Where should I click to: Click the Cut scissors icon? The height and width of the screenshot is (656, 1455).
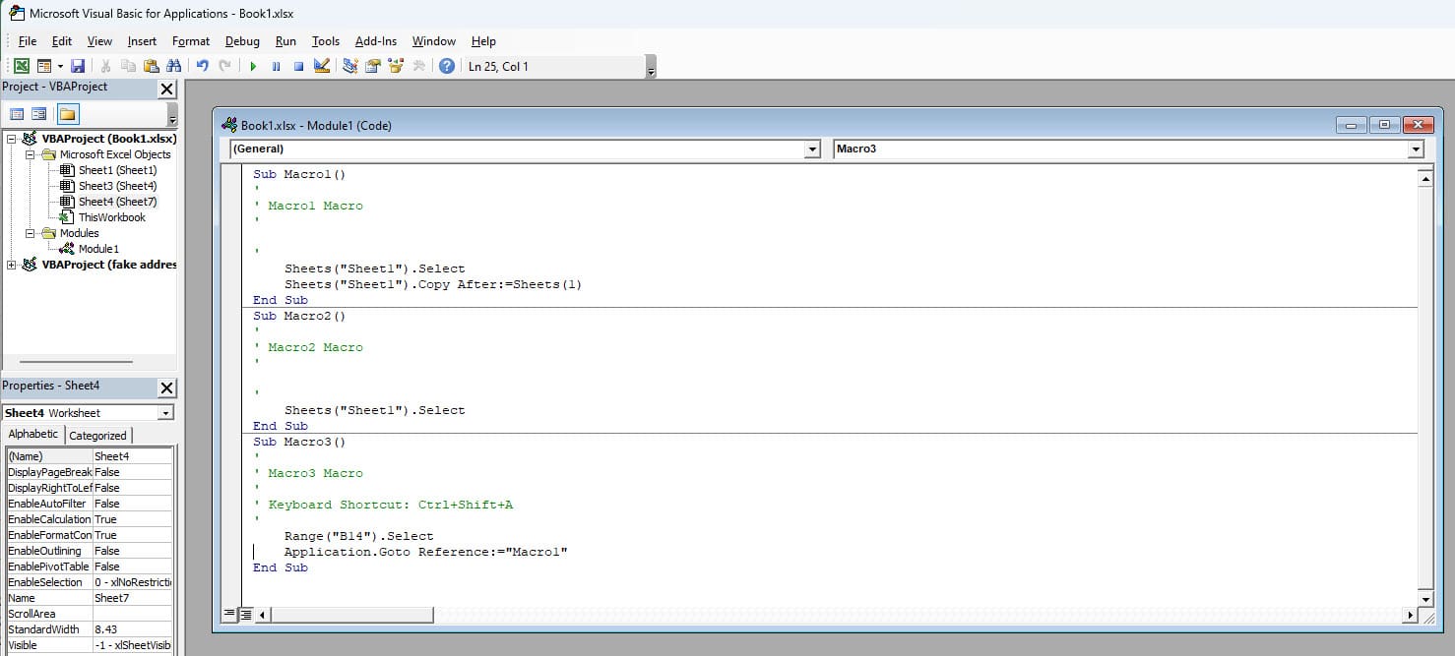pos(105,66)
